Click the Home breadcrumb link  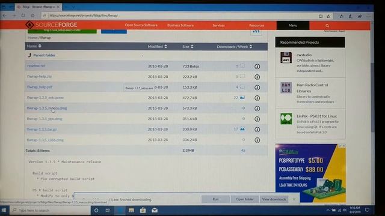[x=32, y=38]
